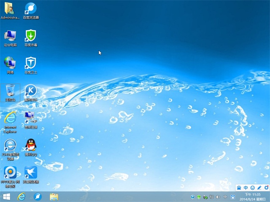Open the Windows Start button
270x202 pixels.
click(7, 197)
